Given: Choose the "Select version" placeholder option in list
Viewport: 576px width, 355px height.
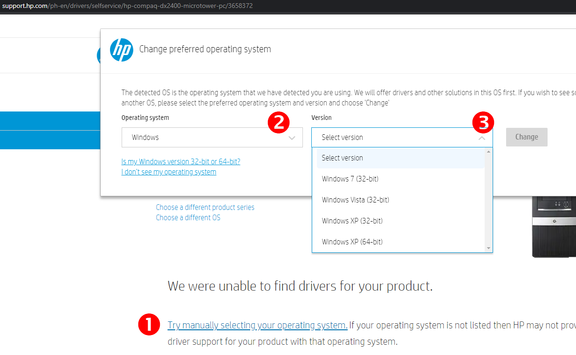Looking at the screenshot, I should tap(401, 158).
